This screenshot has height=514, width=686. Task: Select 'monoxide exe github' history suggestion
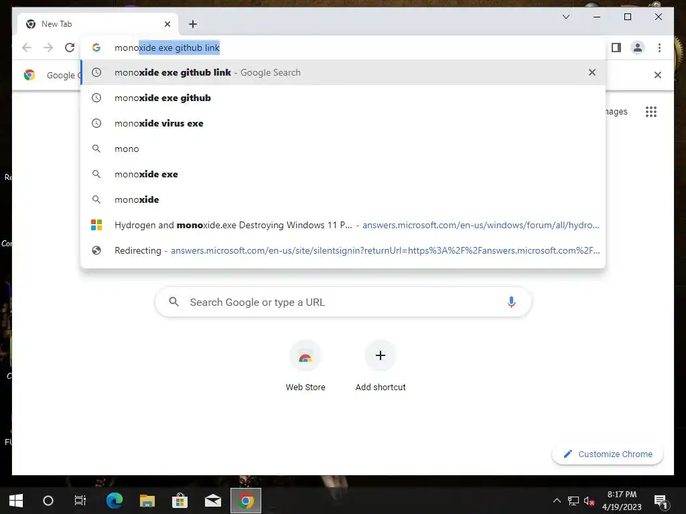(344, 98)
